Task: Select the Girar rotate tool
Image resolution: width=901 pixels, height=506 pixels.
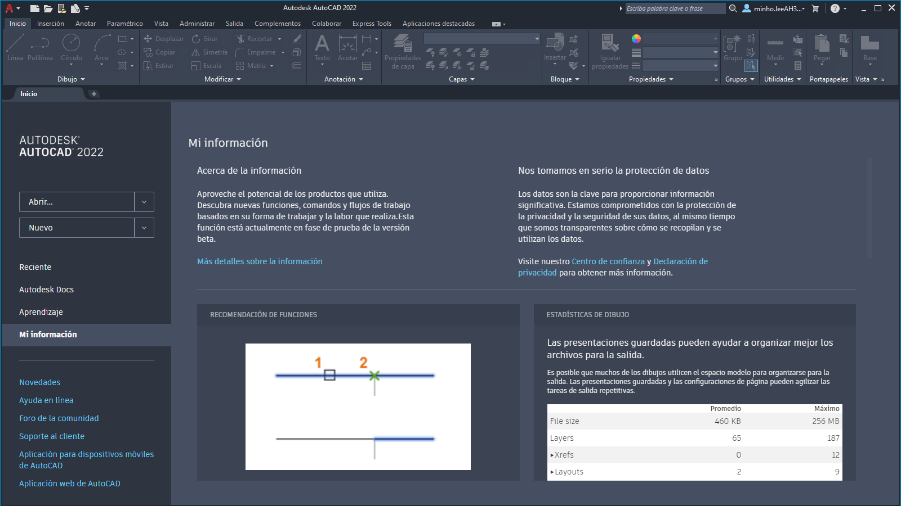Action: click(x=204, y=39)
